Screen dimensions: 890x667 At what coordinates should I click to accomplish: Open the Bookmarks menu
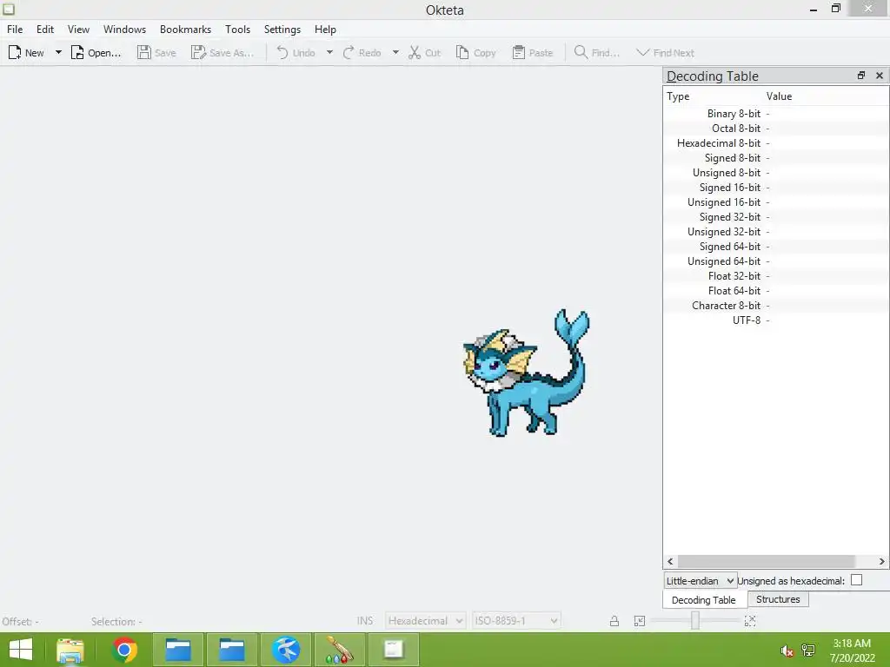click(x=185, y=29)
